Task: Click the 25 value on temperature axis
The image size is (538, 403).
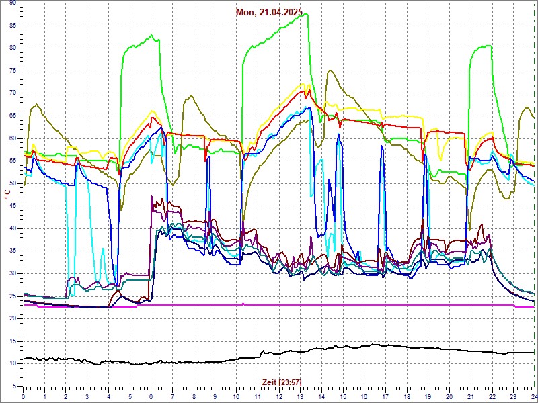Action: click(x=13, y=296)
